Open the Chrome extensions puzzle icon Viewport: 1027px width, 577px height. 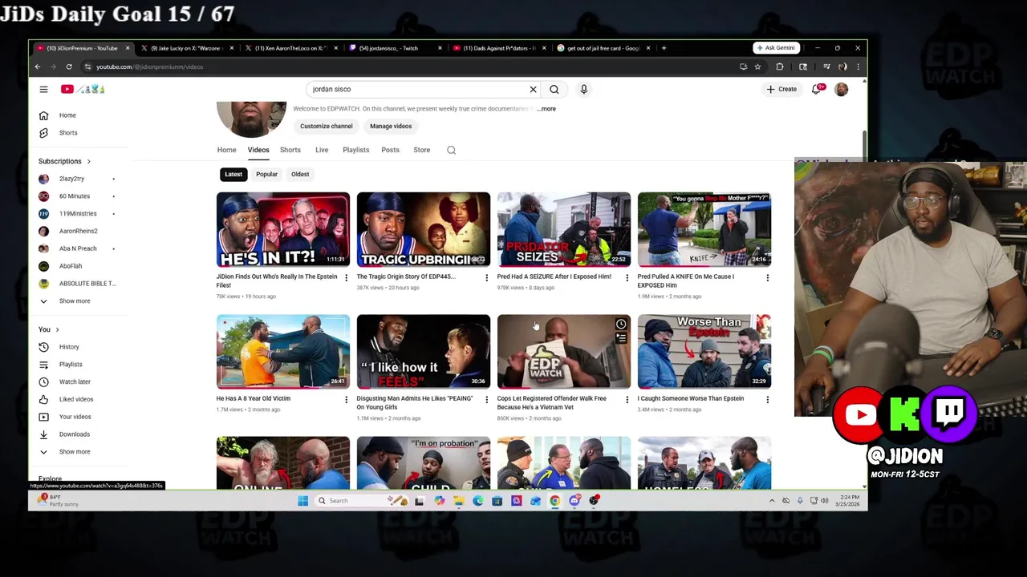[779, 67]
